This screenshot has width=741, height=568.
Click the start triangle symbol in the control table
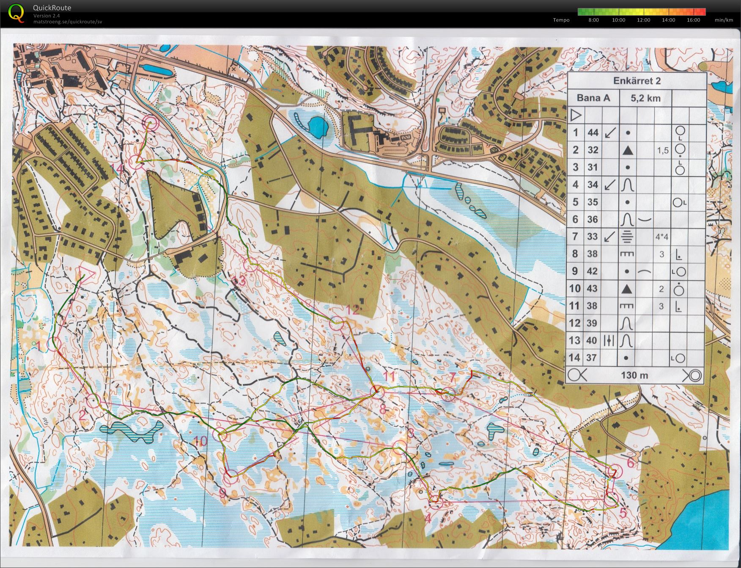click(x=576, y=115)
